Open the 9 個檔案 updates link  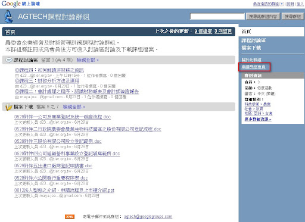pyautogui.click(x=203, y=32)
